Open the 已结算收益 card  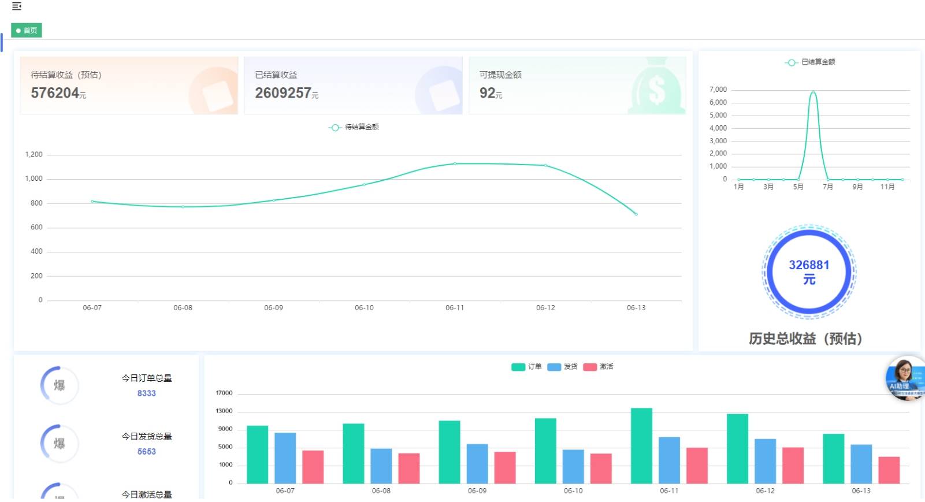click(x=354, y=85)
